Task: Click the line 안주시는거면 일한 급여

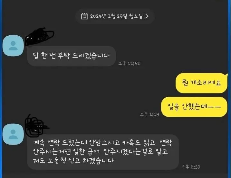Action: [66, 152]
